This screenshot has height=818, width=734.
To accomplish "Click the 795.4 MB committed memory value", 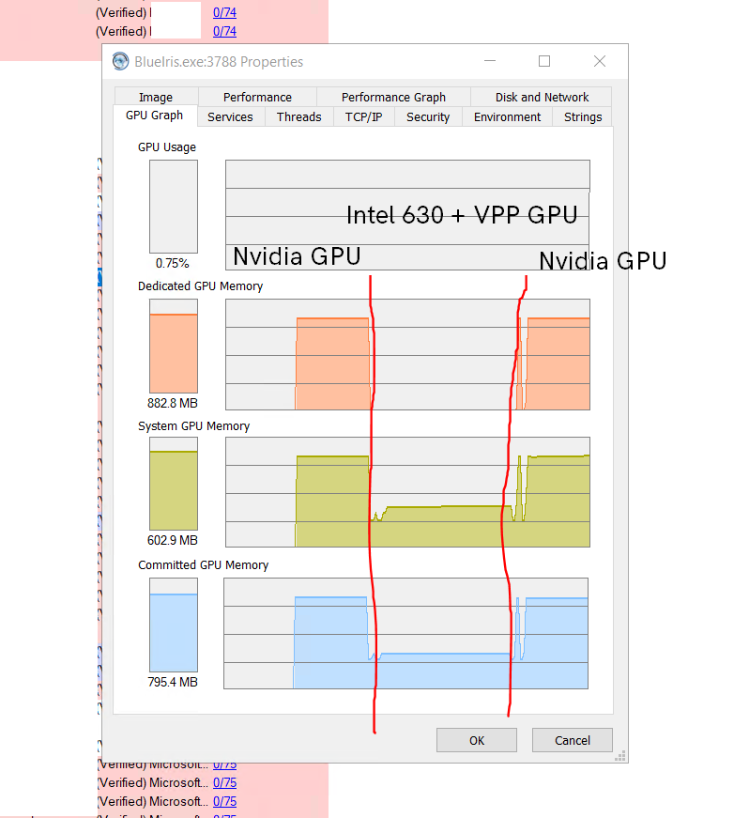I will tap(173, 683).
